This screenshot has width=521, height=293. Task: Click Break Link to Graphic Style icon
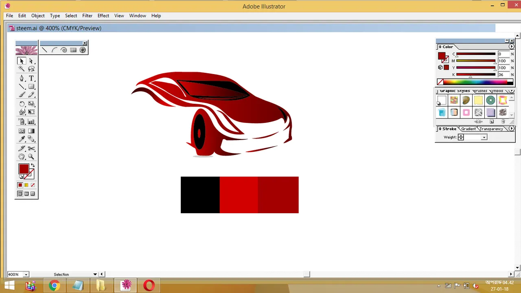tap(478, 122)
